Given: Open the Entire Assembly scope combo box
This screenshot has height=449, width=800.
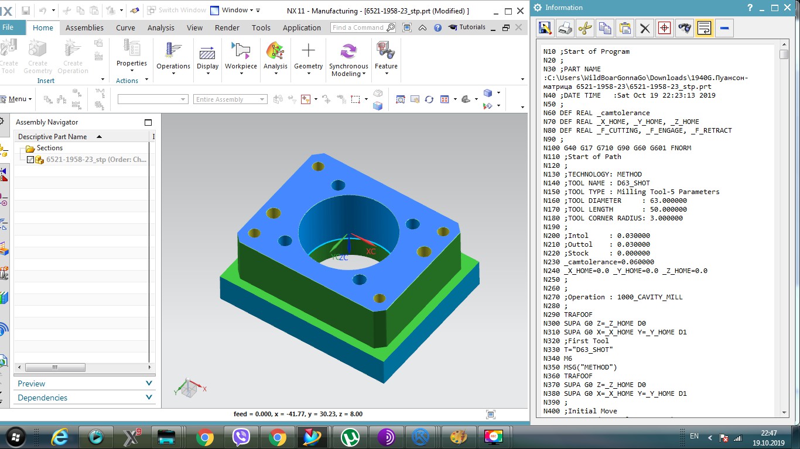Looking at the screenshot, I should pyautogui.click(x=231, y=99).
